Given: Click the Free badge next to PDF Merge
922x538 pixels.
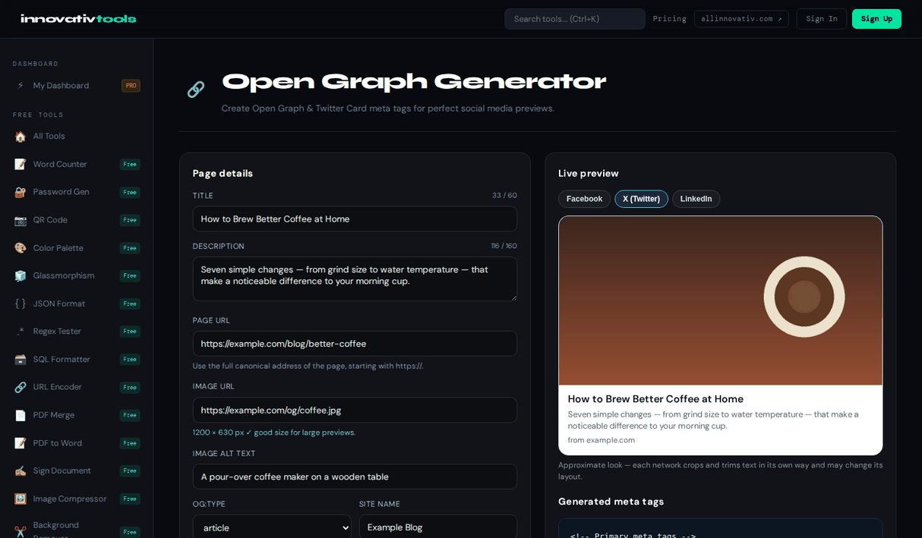Looking at the screenshot, I should [x=130, y=415].
